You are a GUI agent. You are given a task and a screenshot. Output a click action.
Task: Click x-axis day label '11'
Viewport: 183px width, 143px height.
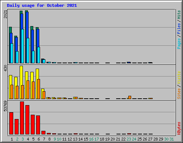click(64, 139)
